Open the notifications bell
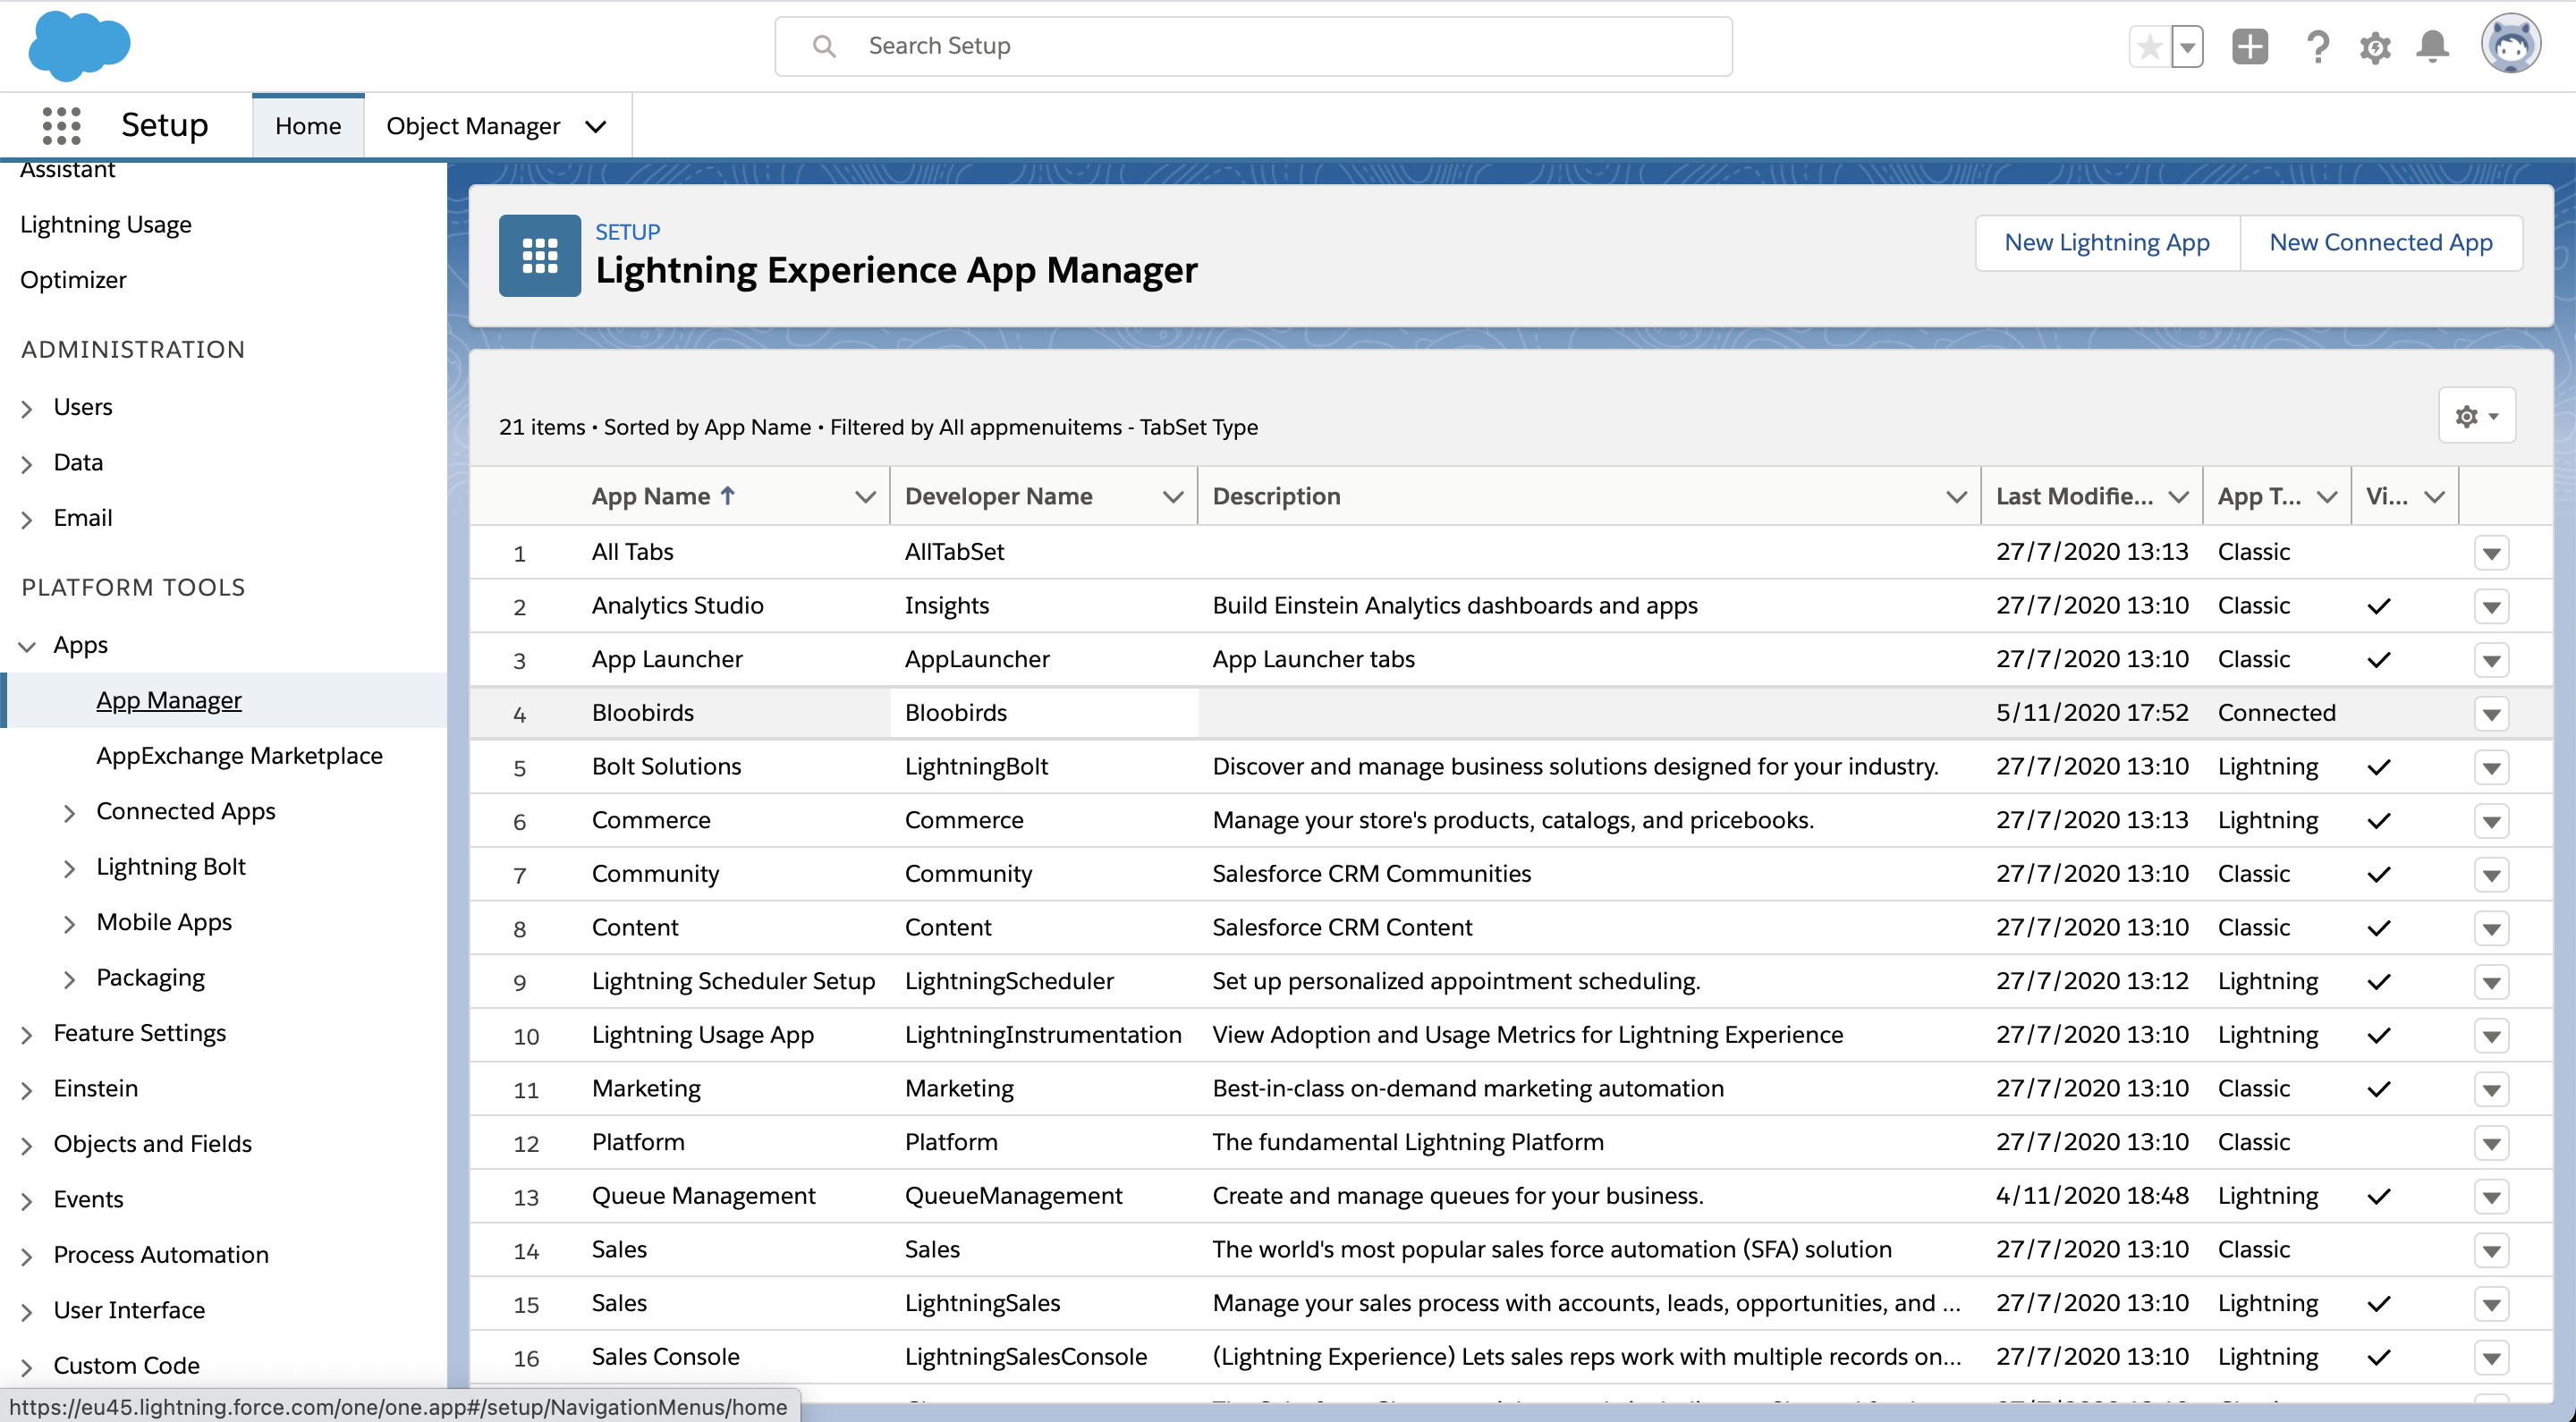The height and width of the screenshot is (1422, 2576). 2433,47
